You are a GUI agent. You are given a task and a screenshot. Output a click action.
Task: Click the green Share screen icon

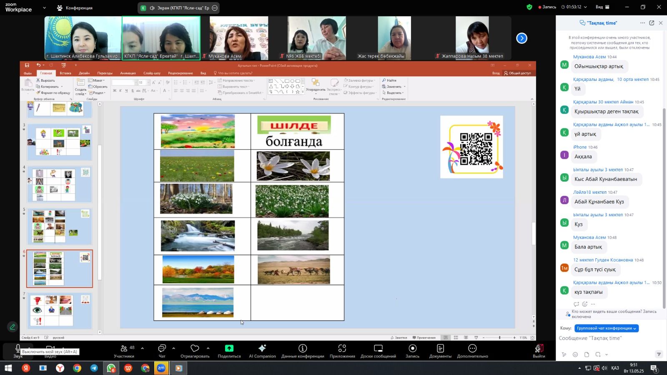(x=229, y=348)
